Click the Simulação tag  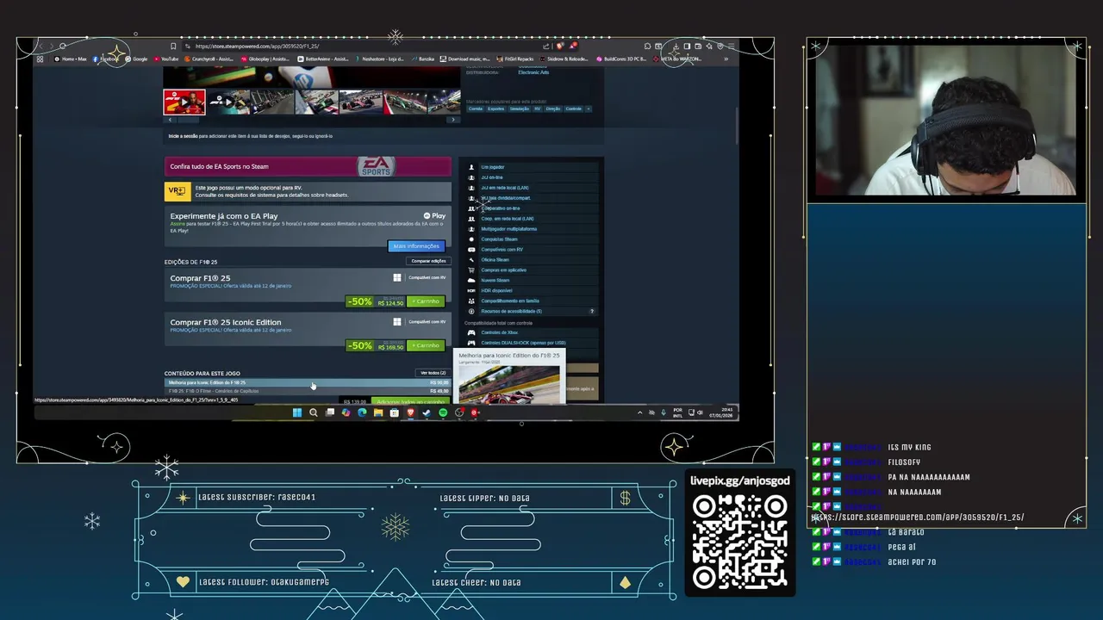click(x=519, y=108)
